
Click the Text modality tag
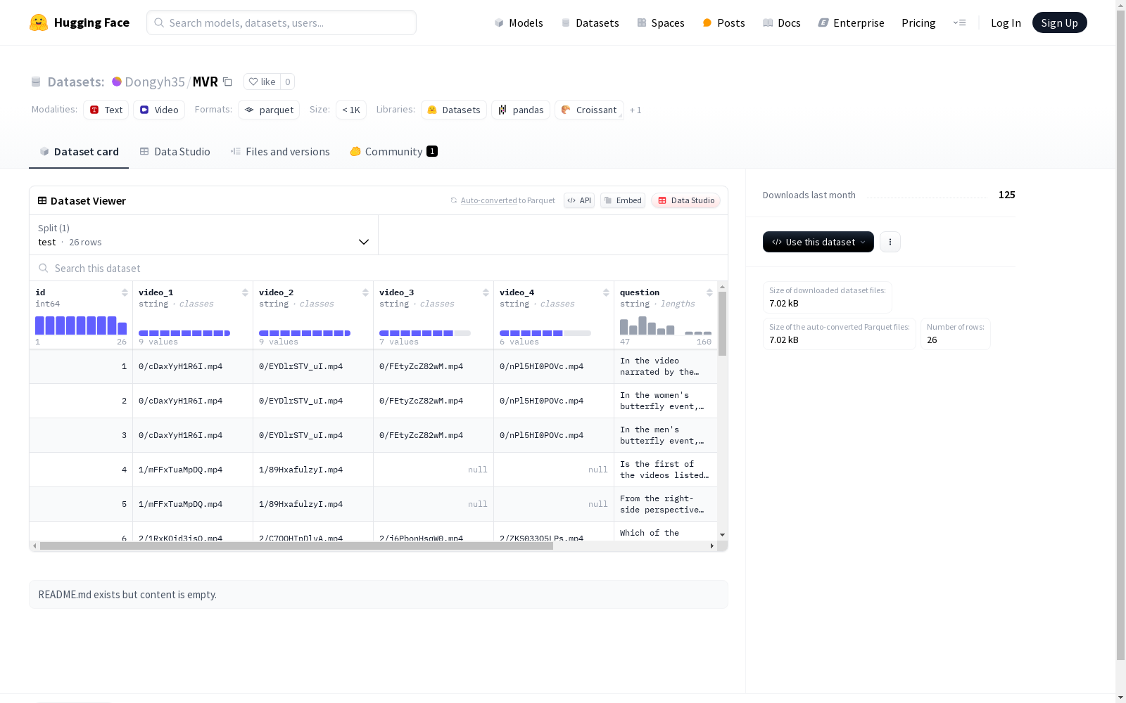(x=106, y=110)
